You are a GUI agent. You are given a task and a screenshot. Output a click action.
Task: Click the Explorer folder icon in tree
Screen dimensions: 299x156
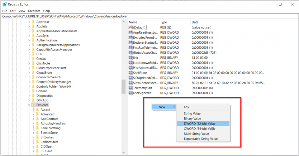[33, 105]
